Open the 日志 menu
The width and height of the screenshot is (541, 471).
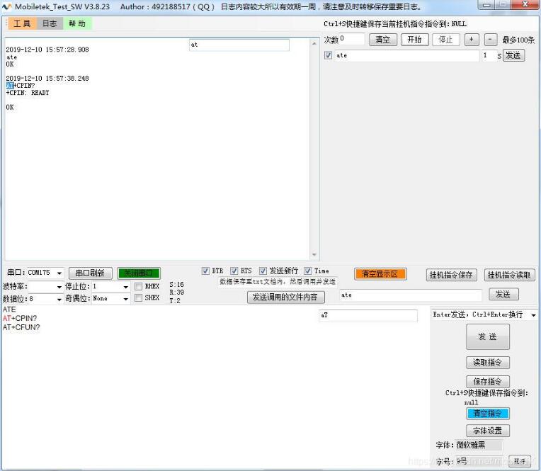(x=50, y=23)
